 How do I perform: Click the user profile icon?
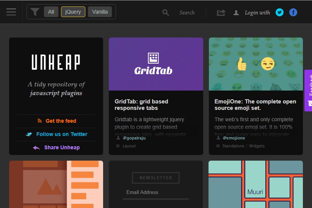click(x=236, y=13)
